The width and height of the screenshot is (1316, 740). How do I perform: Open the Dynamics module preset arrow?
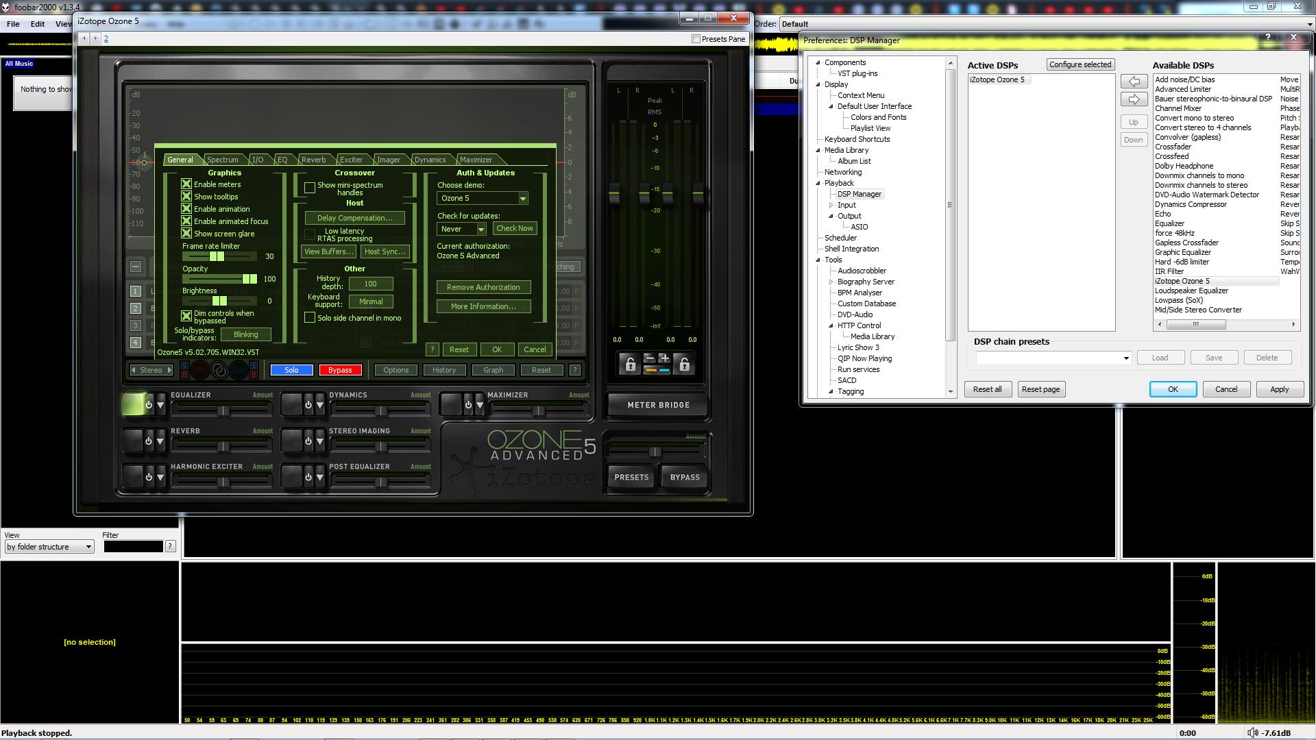[319, 405]
